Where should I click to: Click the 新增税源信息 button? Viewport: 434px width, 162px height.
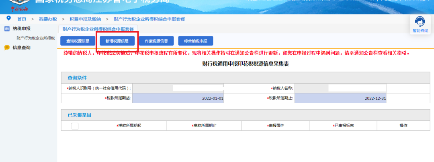(117, 41)
